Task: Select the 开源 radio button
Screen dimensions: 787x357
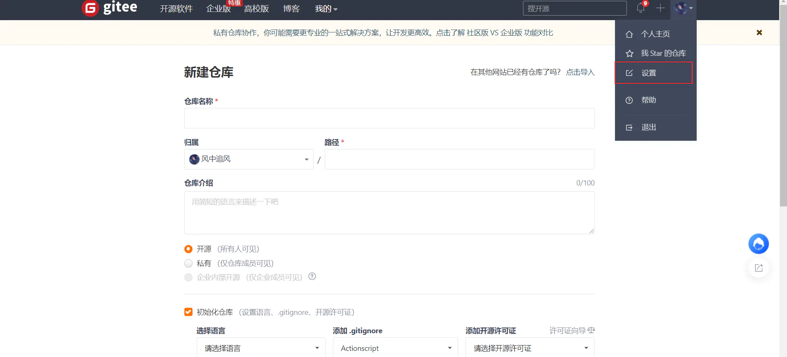Action: click(188, 249)
